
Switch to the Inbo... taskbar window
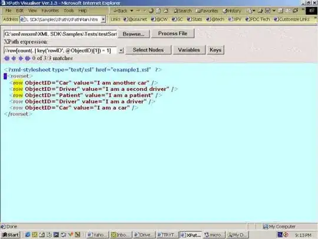pyautogui.click(x=121, y=235)
